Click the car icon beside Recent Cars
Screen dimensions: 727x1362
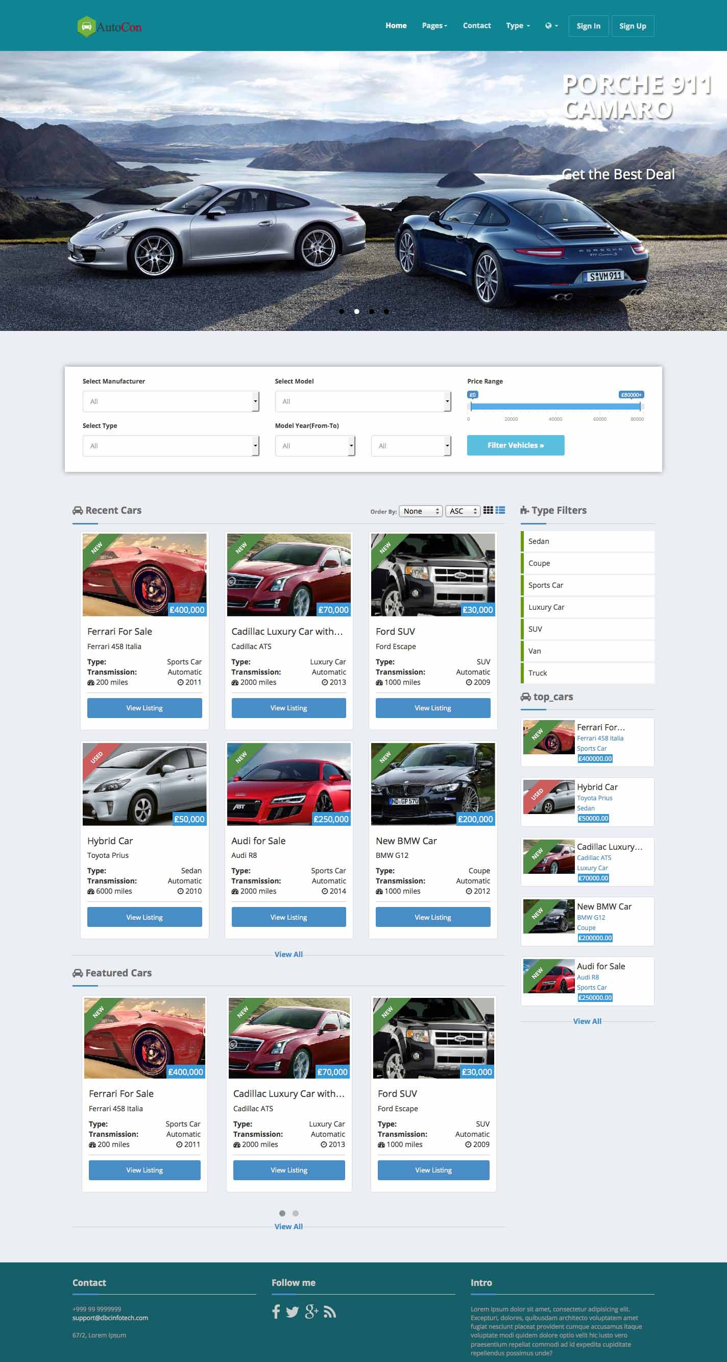coord(78,510)
